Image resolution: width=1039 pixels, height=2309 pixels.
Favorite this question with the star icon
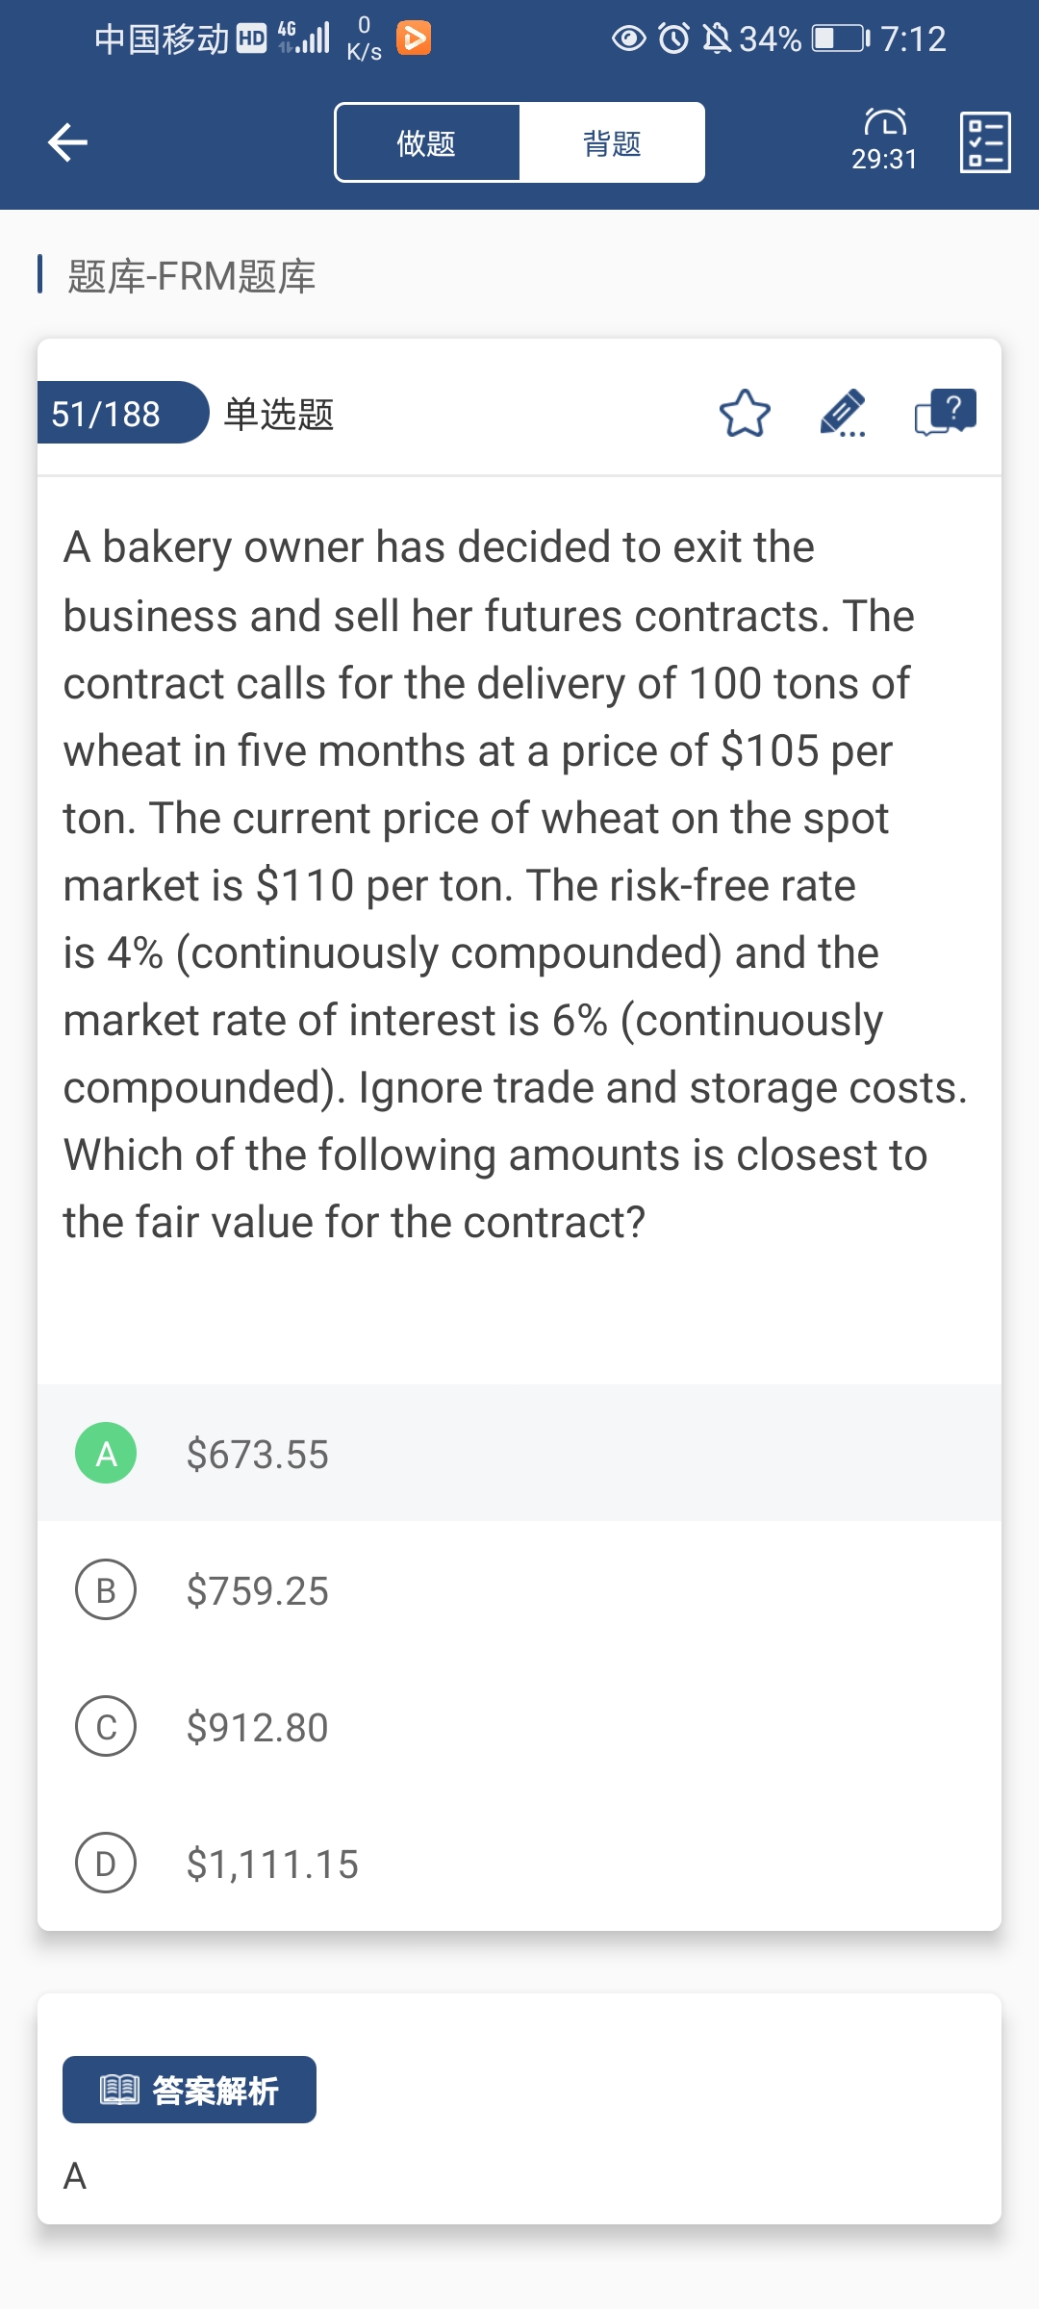click(745, 414)
